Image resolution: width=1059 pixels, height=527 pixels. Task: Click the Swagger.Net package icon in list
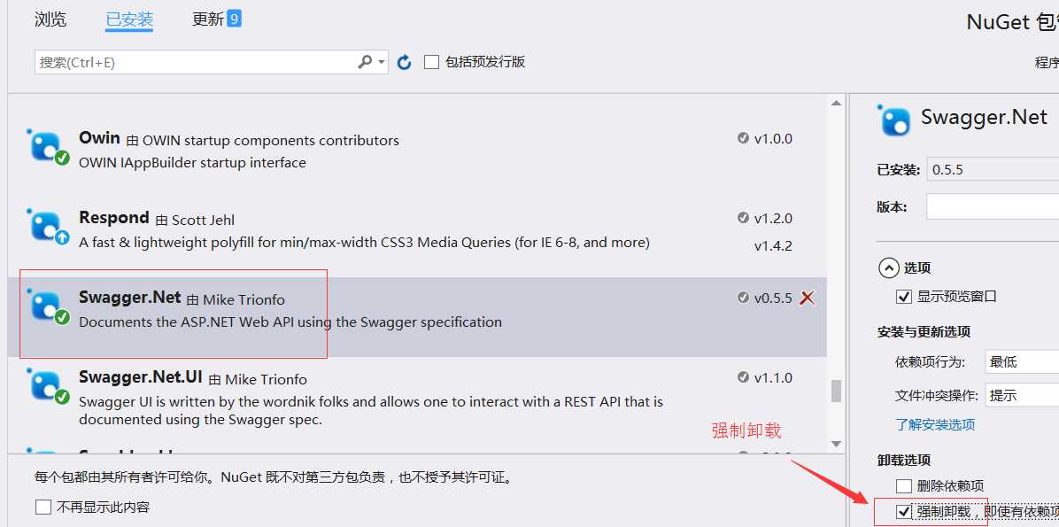coord(47,306)
